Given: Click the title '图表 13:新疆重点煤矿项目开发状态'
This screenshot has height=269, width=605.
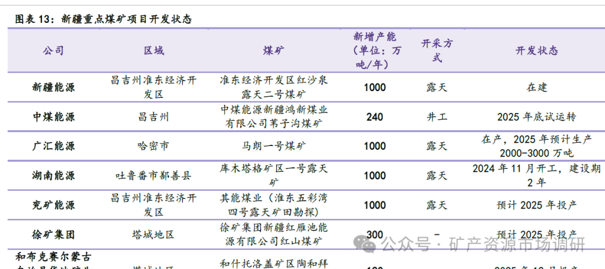Looking at the screenshot, I should (x=103, y=20).
